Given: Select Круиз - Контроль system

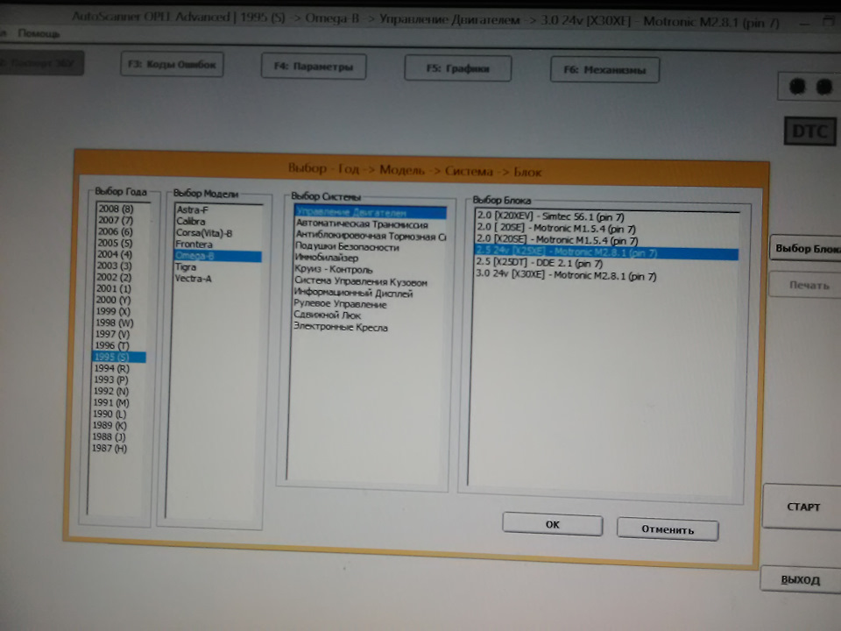Looking at the screenshot, I should tap(333, 269).
